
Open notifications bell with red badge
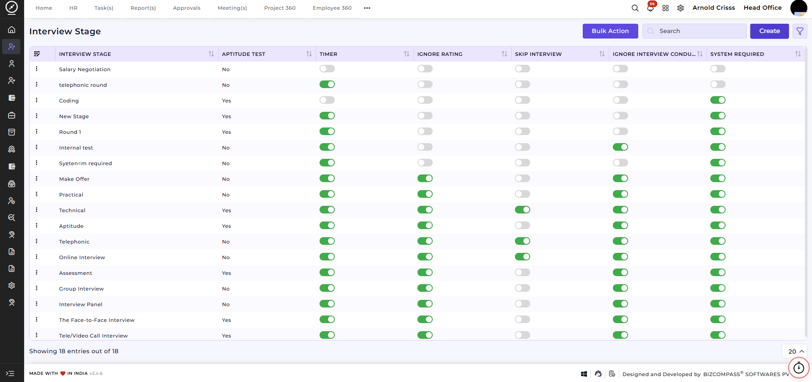click(x=651, y=7)
